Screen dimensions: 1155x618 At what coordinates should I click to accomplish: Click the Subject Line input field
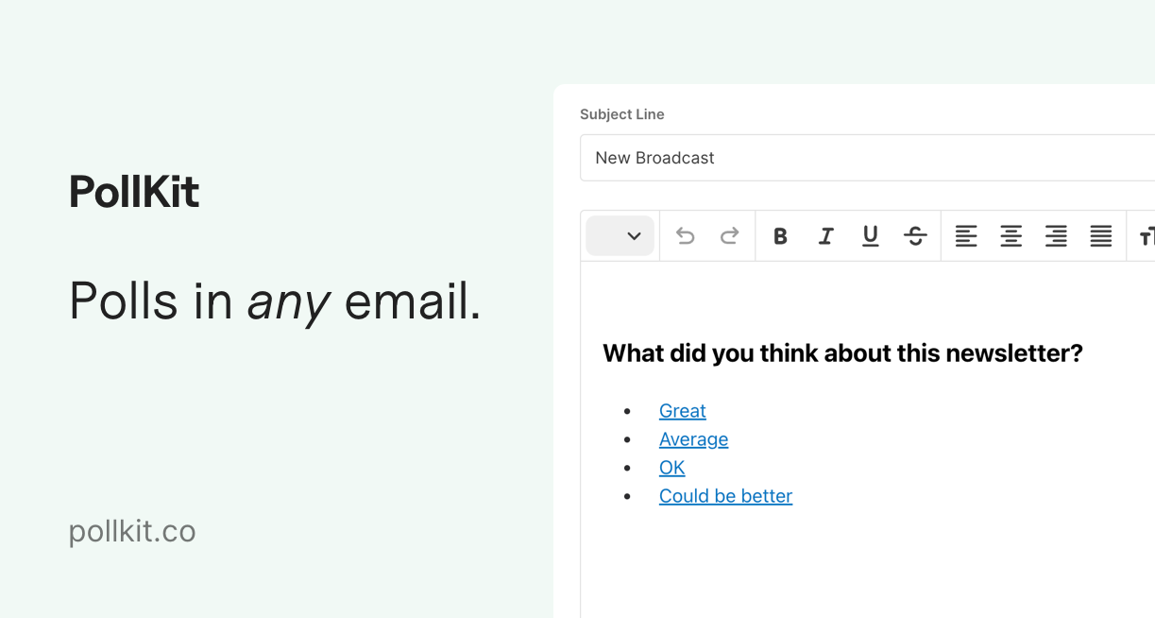tap(867, 158)
